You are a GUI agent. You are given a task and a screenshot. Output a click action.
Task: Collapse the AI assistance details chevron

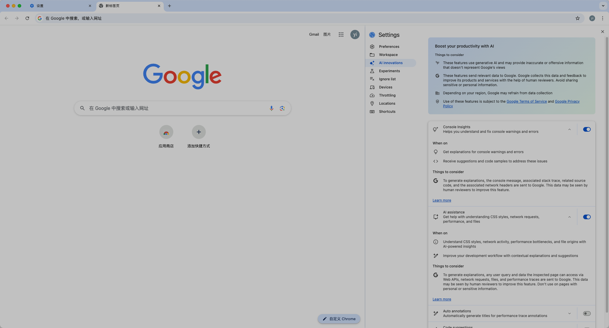click(569, 217)
